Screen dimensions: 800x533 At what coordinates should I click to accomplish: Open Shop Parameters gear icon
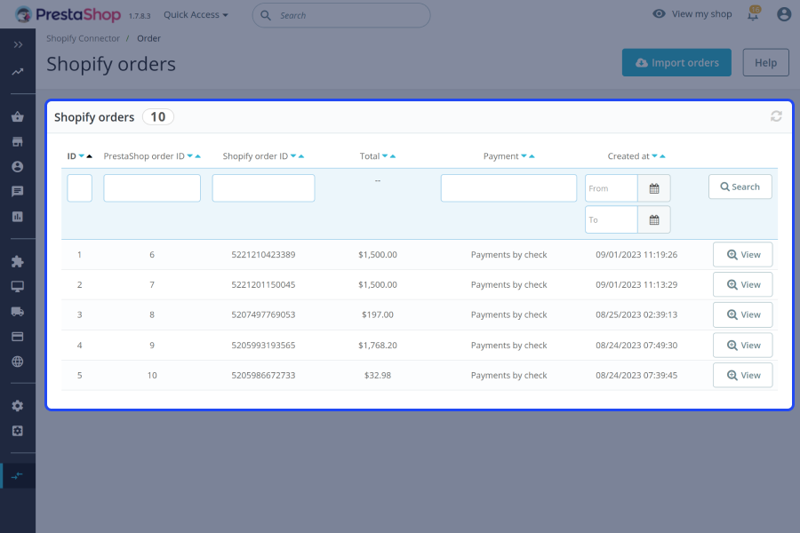pos(18,406)
